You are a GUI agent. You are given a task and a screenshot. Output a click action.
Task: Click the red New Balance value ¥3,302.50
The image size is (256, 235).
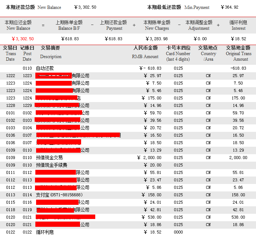tap(23, 39)
